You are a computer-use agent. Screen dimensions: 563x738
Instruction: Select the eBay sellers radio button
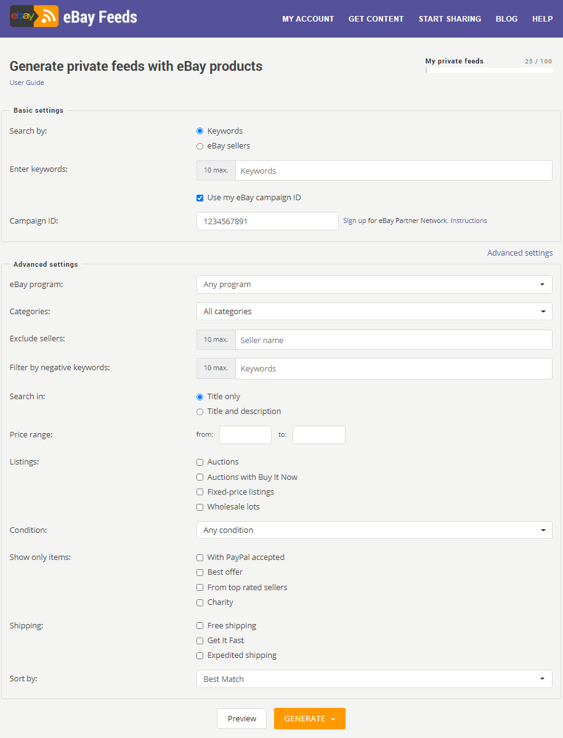point(200,147)
